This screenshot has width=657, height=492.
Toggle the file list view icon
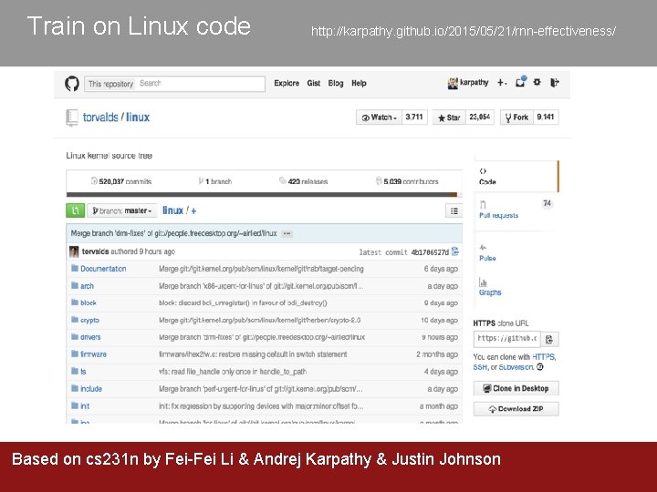coord(454,210)
